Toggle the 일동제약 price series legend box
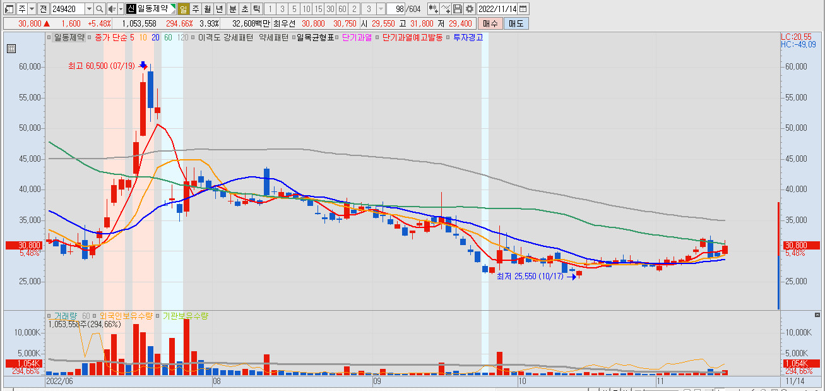Screen dimensions: 825x391 50,38
